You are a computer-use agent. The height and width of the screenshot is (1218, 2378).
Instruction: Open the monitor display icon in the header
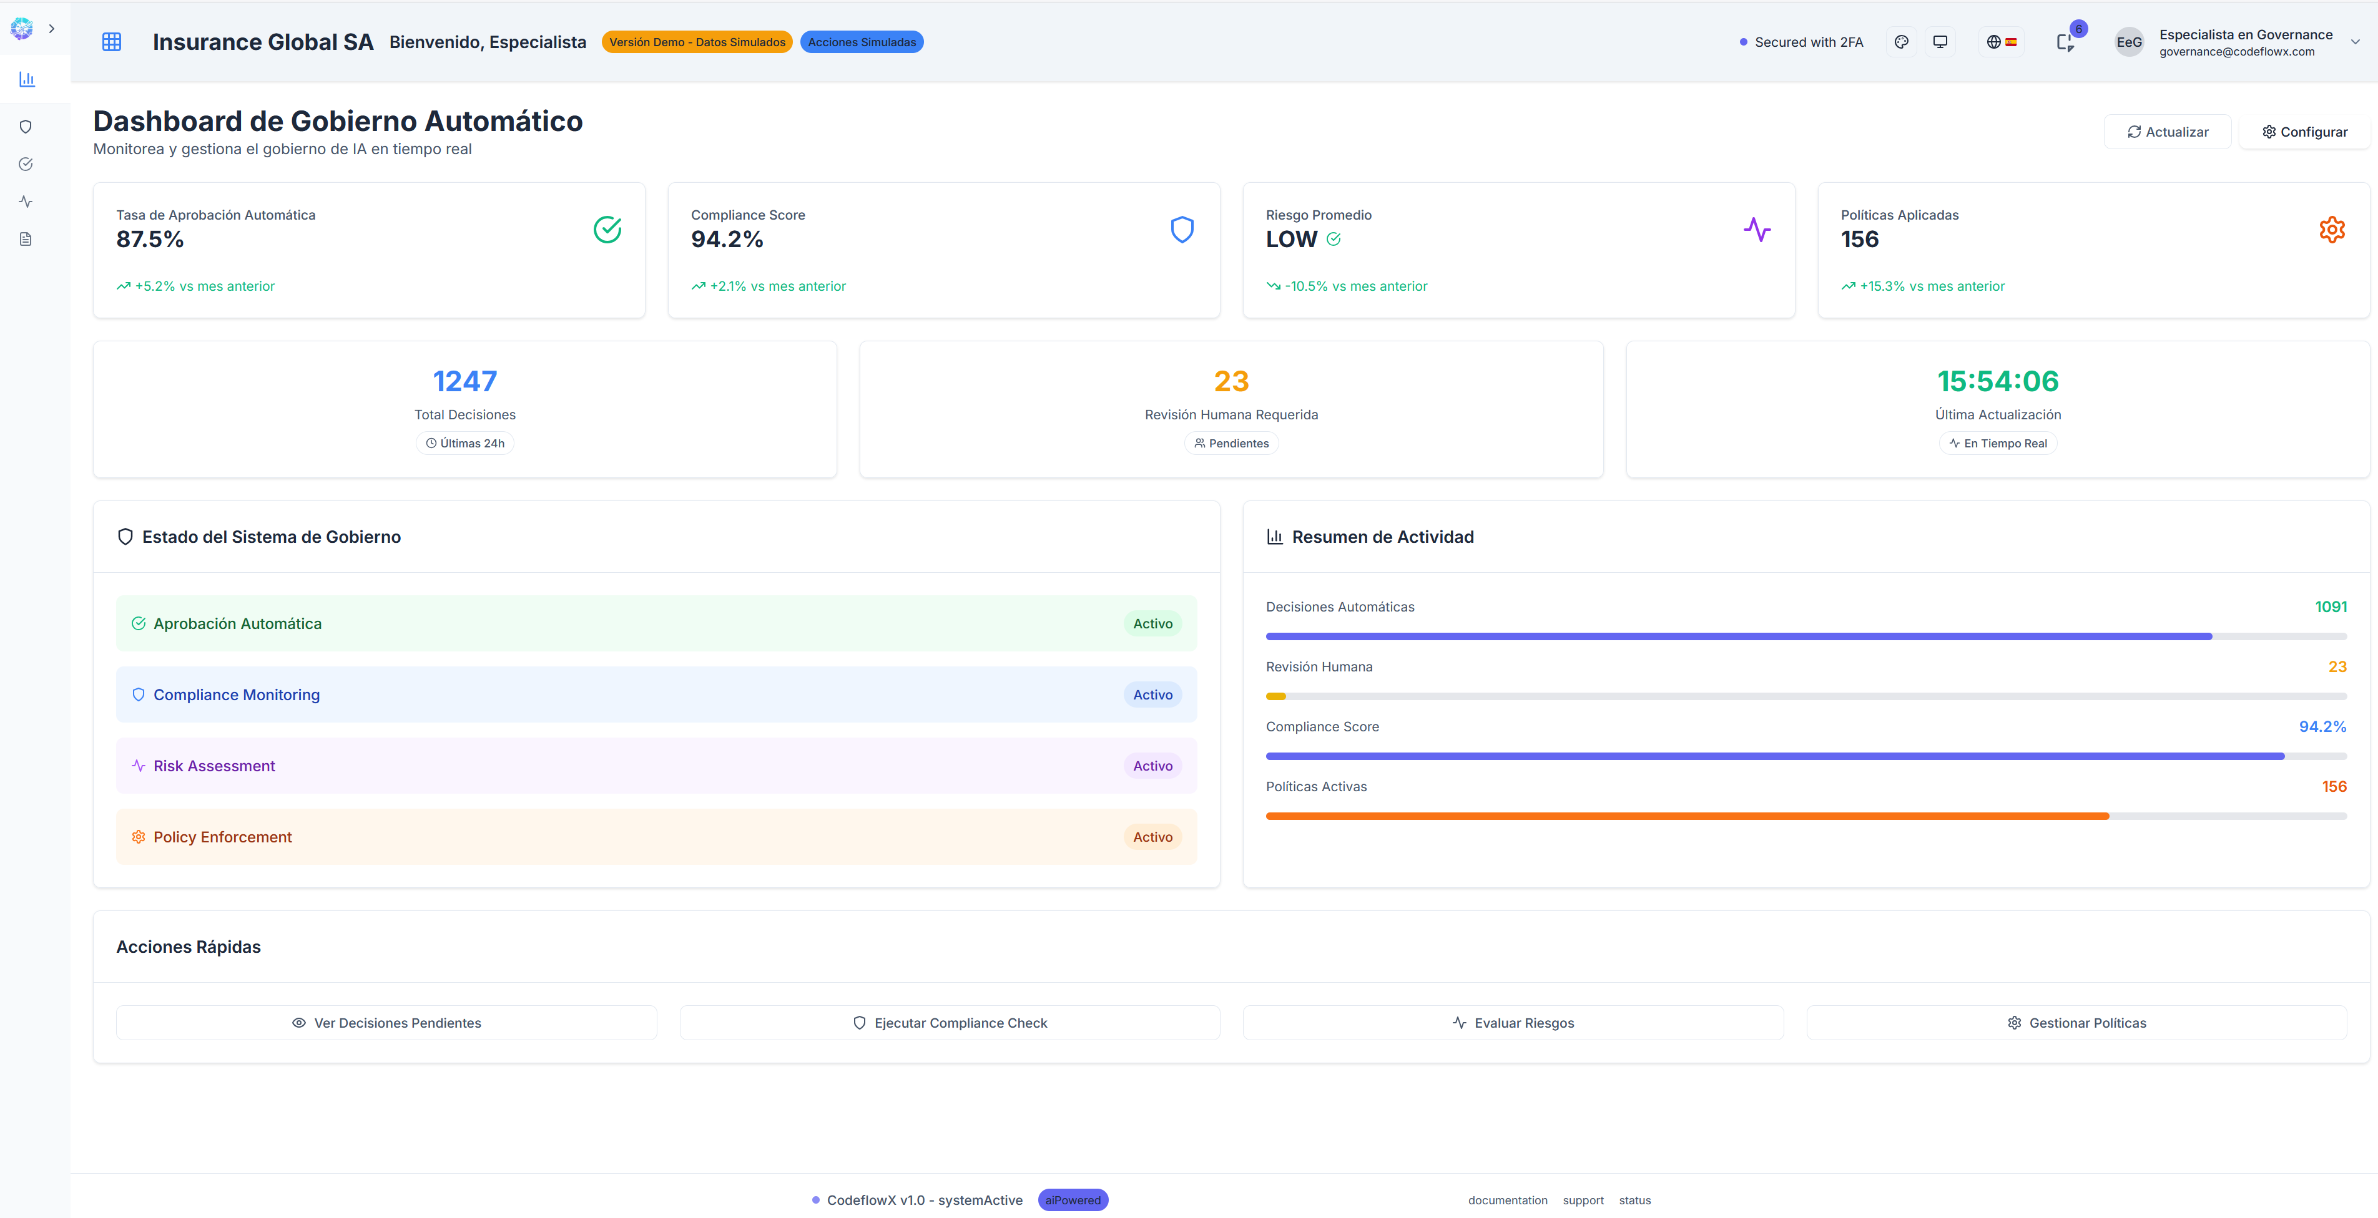1940,42
